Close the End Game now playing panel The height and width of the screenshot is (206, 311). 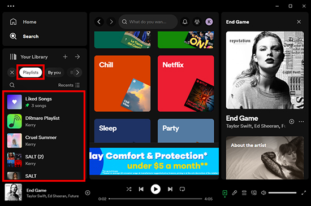[299, 22]
